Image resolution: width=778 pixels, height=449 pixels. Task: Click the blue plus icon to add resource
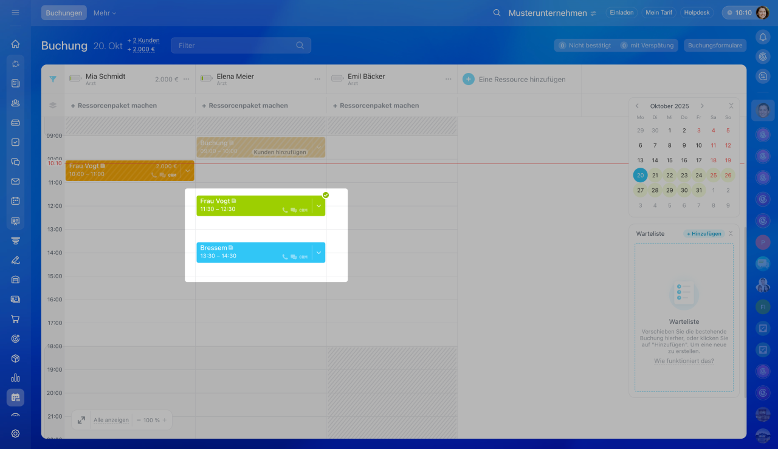468,79
